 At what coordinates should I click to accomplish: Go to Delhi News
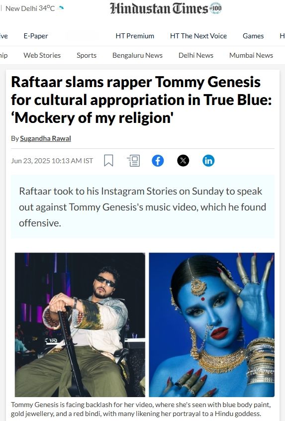click(196, 55)
